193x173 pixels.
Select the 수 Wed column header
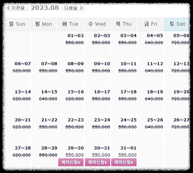pos(97,24)
